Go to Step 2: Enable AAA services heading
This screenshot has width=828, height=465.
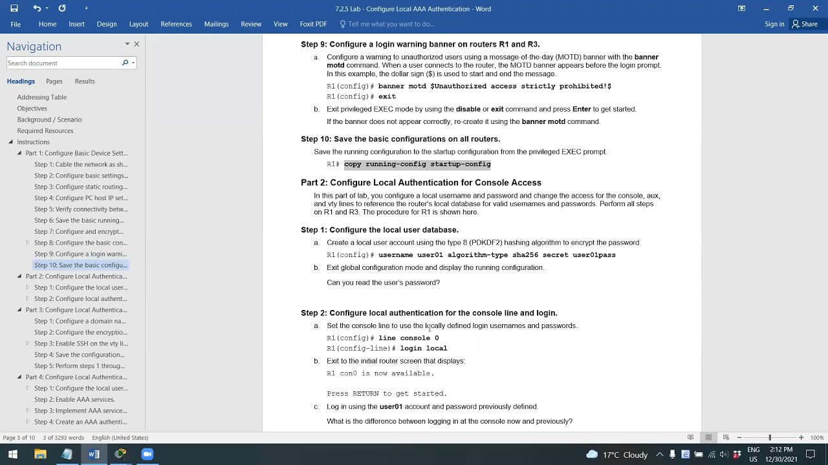click(74, 399)
